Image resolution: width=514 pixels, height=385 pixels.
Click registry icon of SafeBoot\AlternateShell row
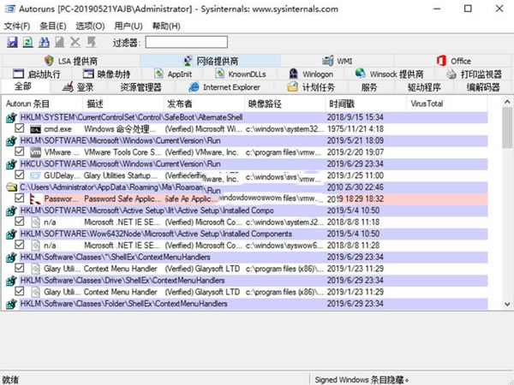[x=11, y=117]
